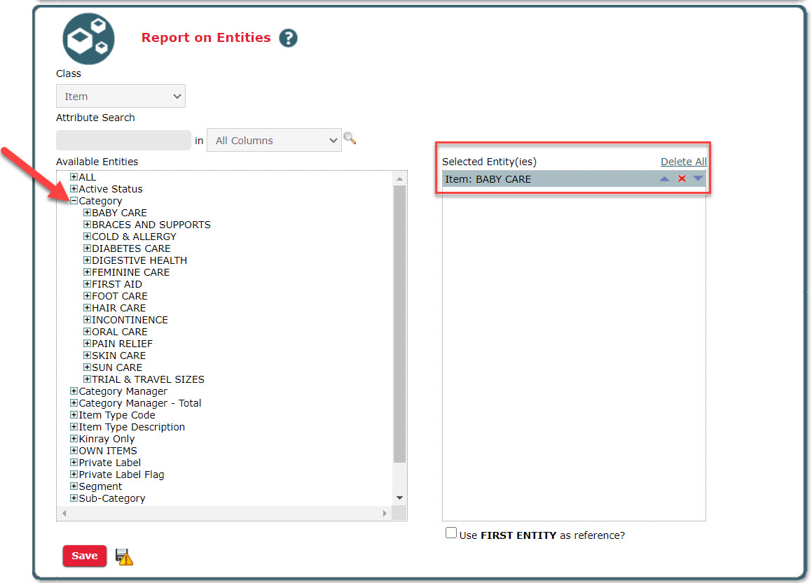
Task: Expand the Active Status node
Action: click(74, 189)
